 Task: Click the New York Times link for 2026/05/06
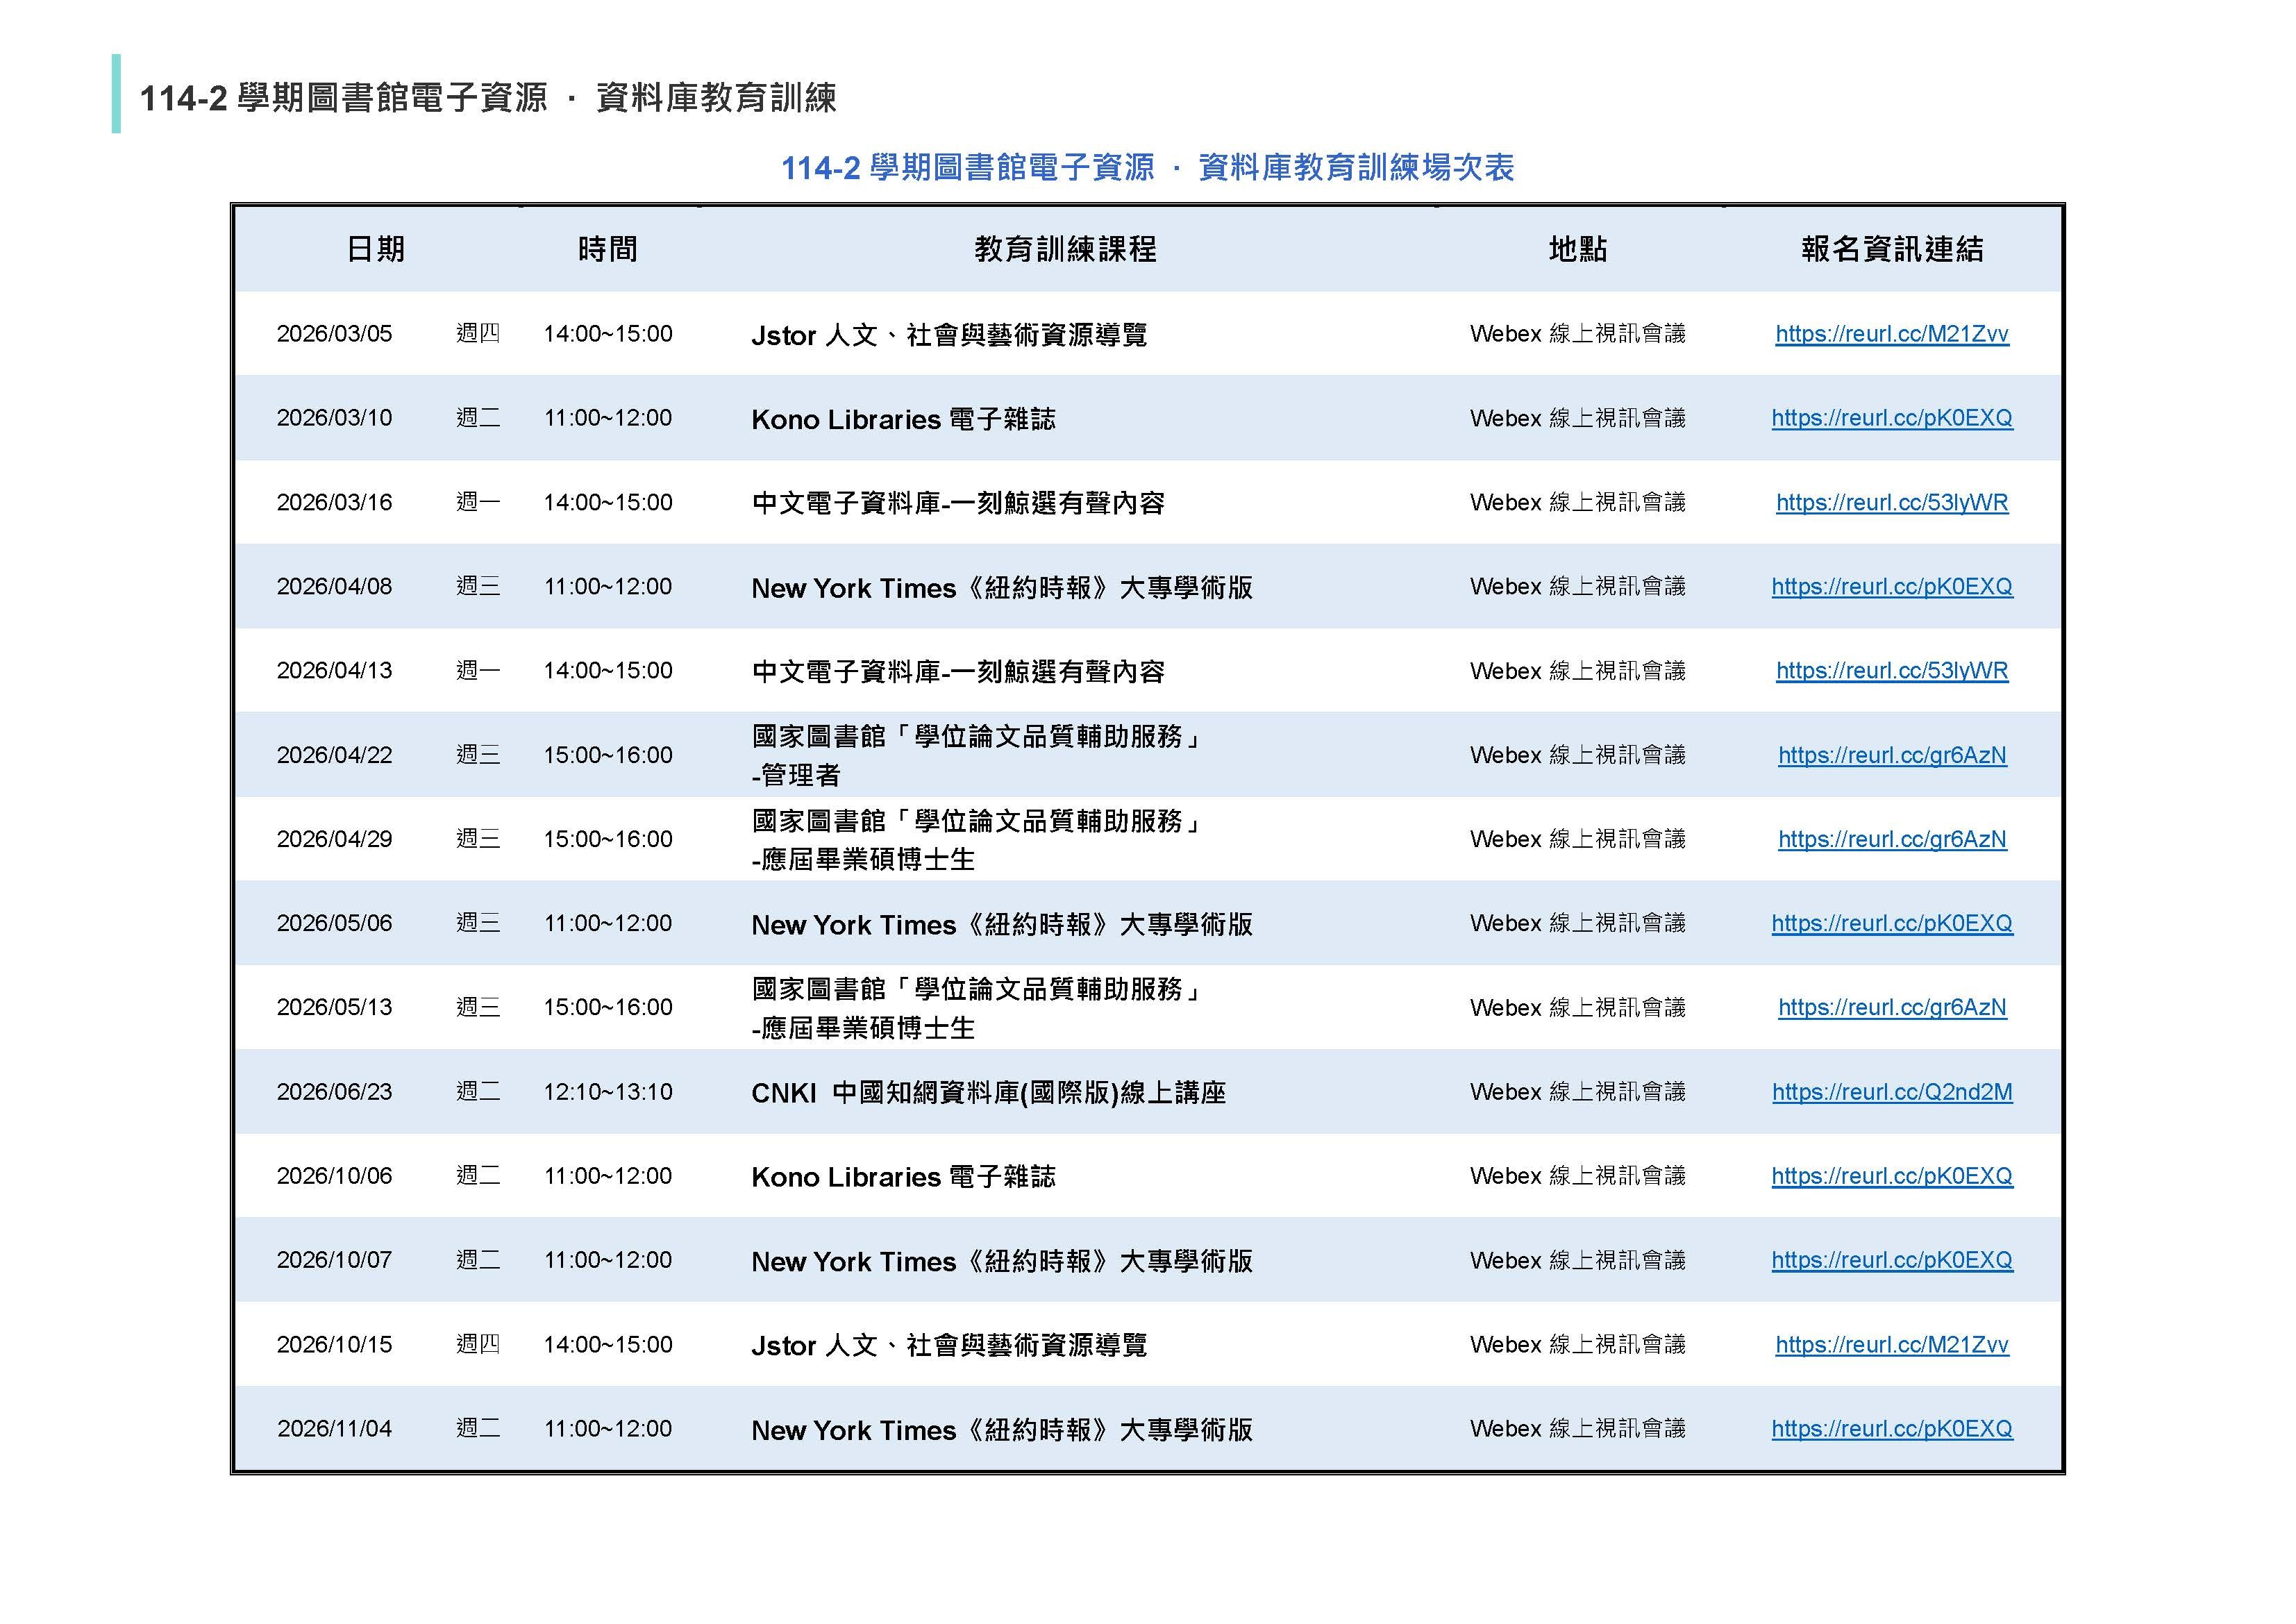click(1893, 924)
